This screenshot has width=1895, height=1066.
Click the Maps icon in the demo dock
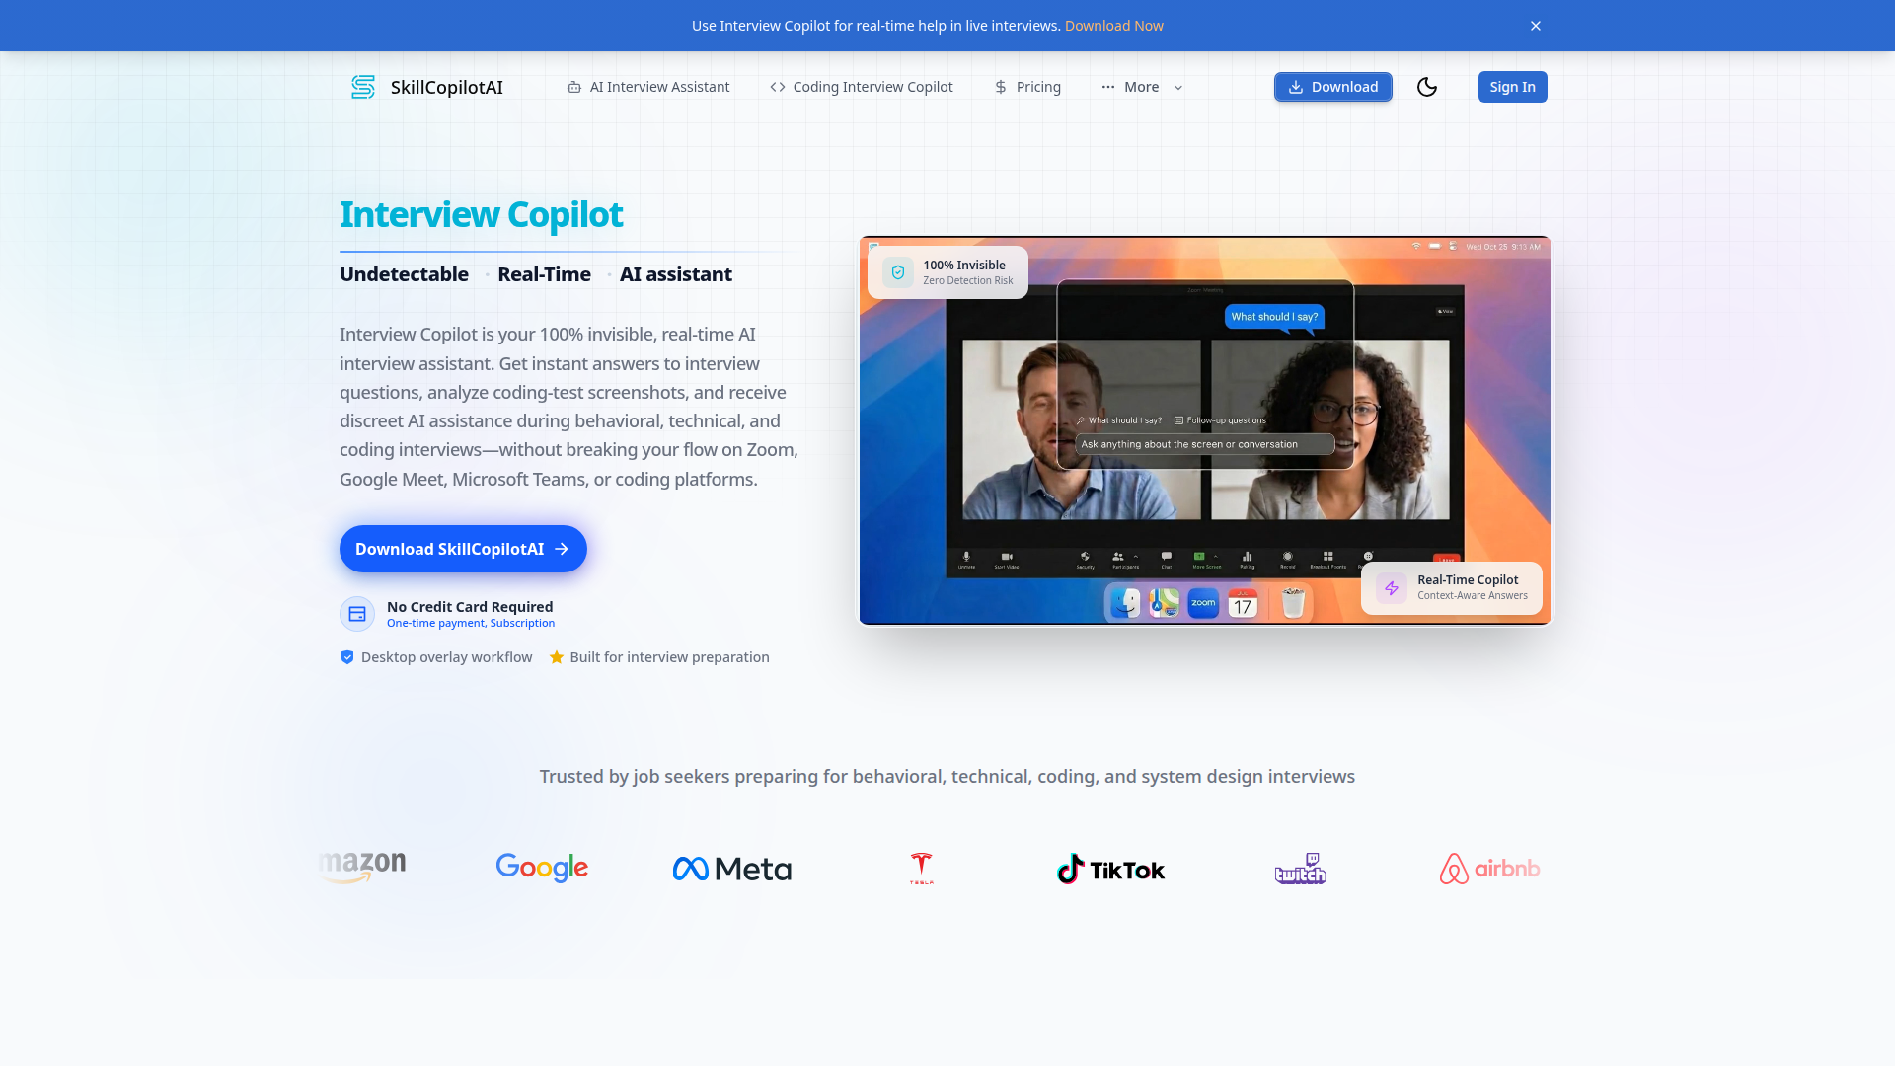tap(1165, 602)
